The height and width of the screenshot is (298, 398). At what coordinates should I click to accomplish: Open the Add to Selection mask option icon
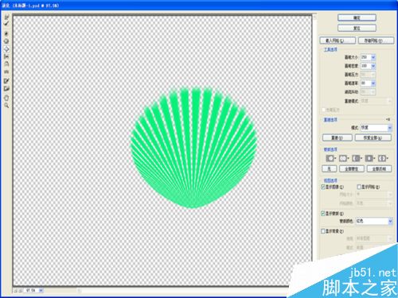(344, 158)
